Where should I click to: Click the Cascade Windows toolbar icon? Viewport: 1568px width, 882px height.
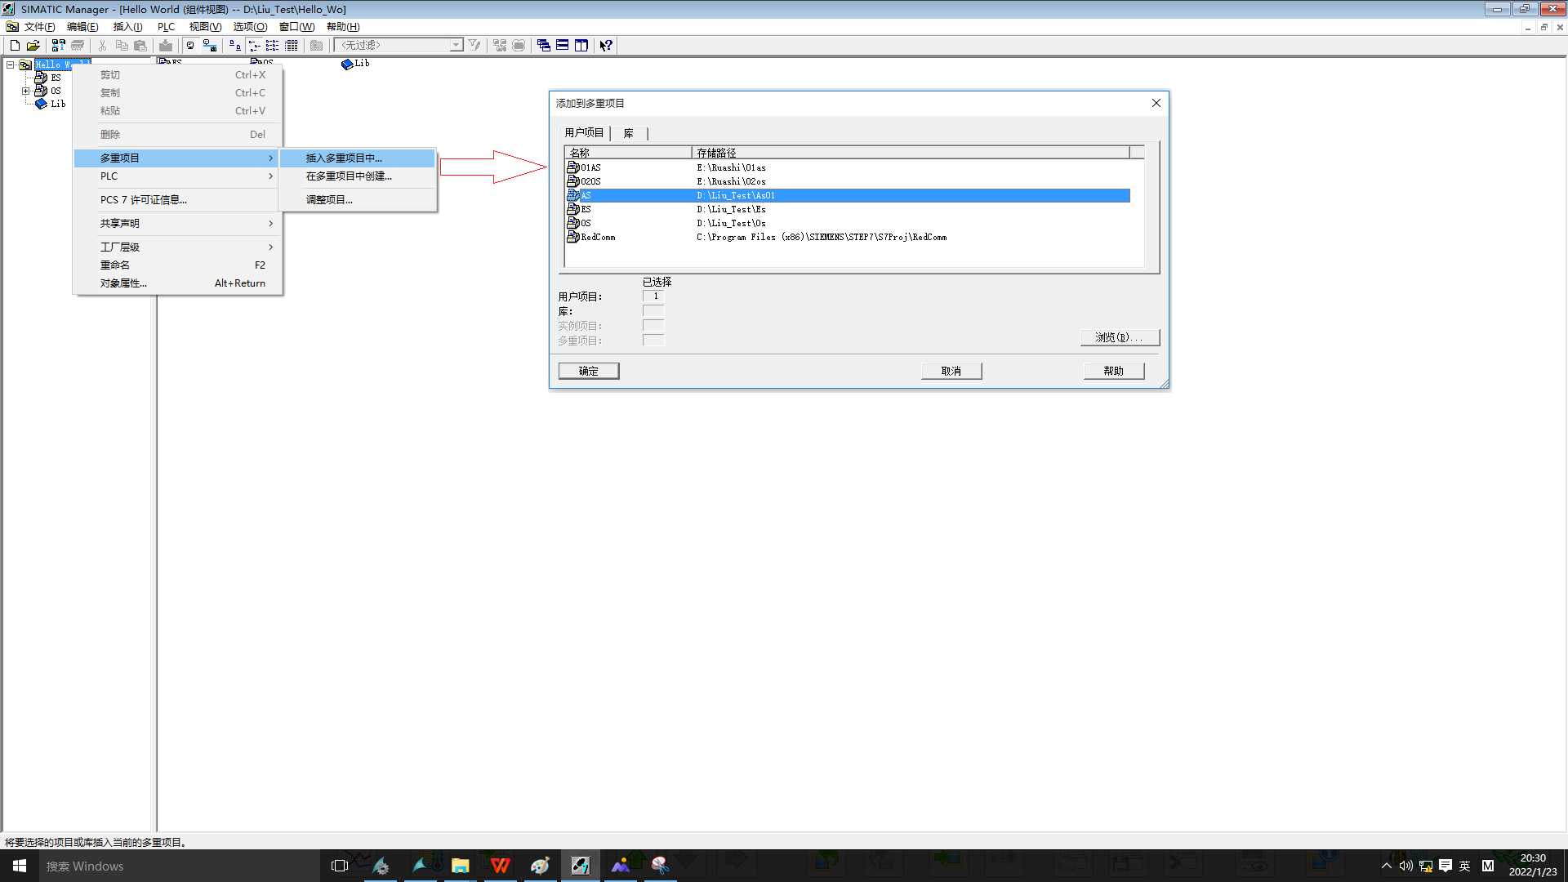[544, 46]
